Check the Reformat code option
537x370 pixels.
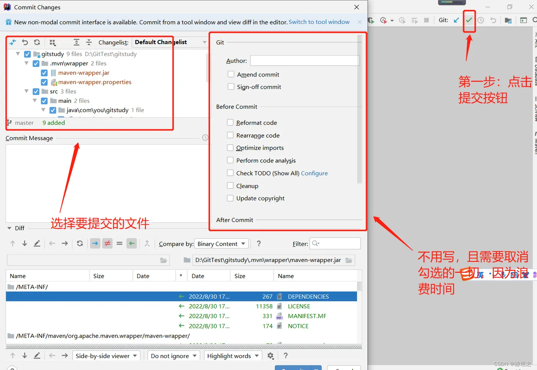230,122
